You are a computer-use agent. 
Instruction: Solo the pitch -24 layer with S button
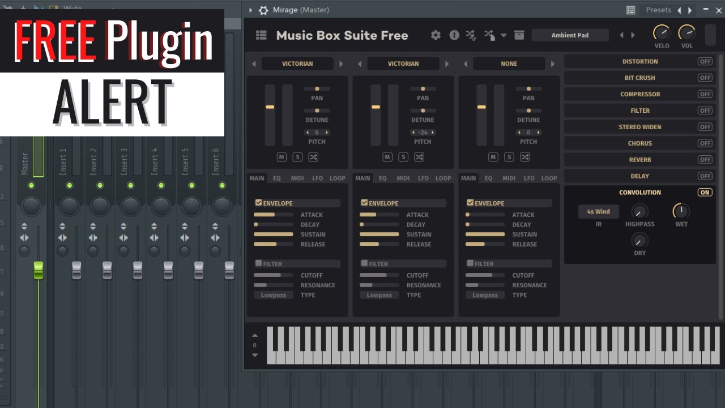click(x=403, y=157)
